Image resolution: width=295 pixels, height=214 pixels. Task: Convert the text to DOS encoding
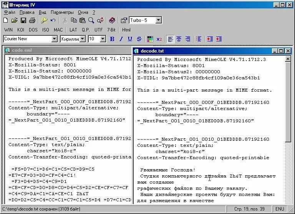click(33, 30)
